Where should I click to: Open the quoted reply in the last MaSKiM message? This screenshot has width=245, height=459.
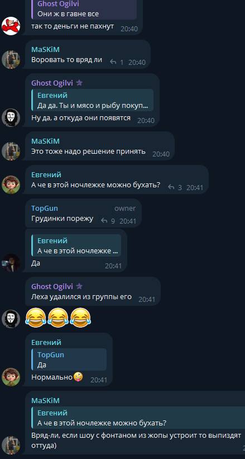(x=138, y=418)
